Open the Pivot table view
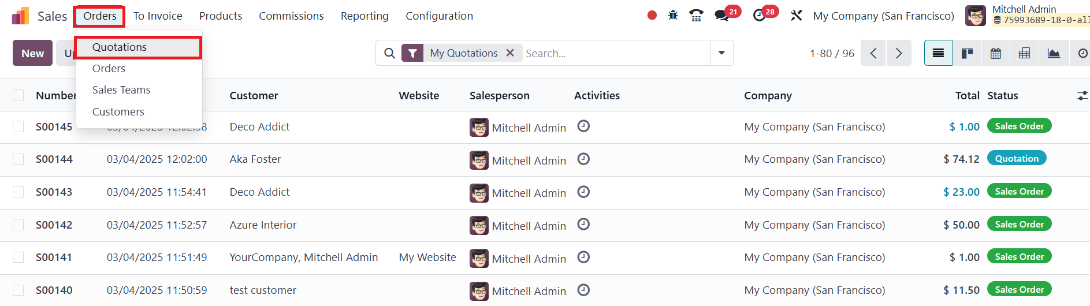The image size is (1090, 306). click(1024, 53)
